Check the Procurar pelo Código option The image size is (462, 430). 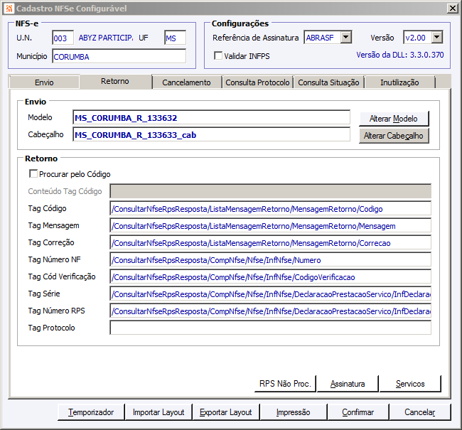[33, 174]
